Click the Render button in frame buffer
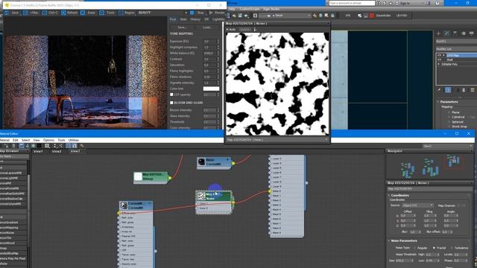Screen dimensions: 477x268 (x=217, y=13)
